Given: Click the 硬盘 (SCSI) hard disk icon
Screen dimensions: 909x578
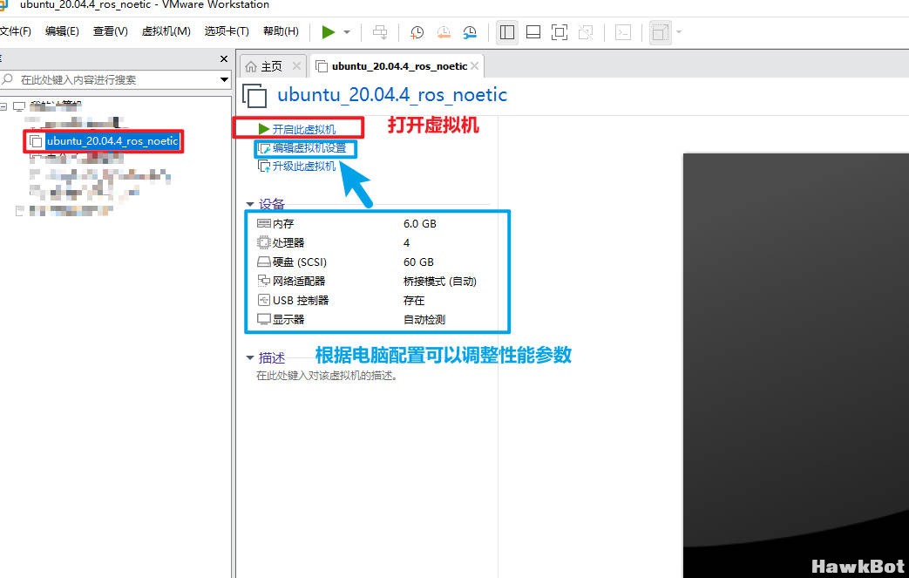Looking at the screenshot, I should pyautogui.click(x=264, y=262).
